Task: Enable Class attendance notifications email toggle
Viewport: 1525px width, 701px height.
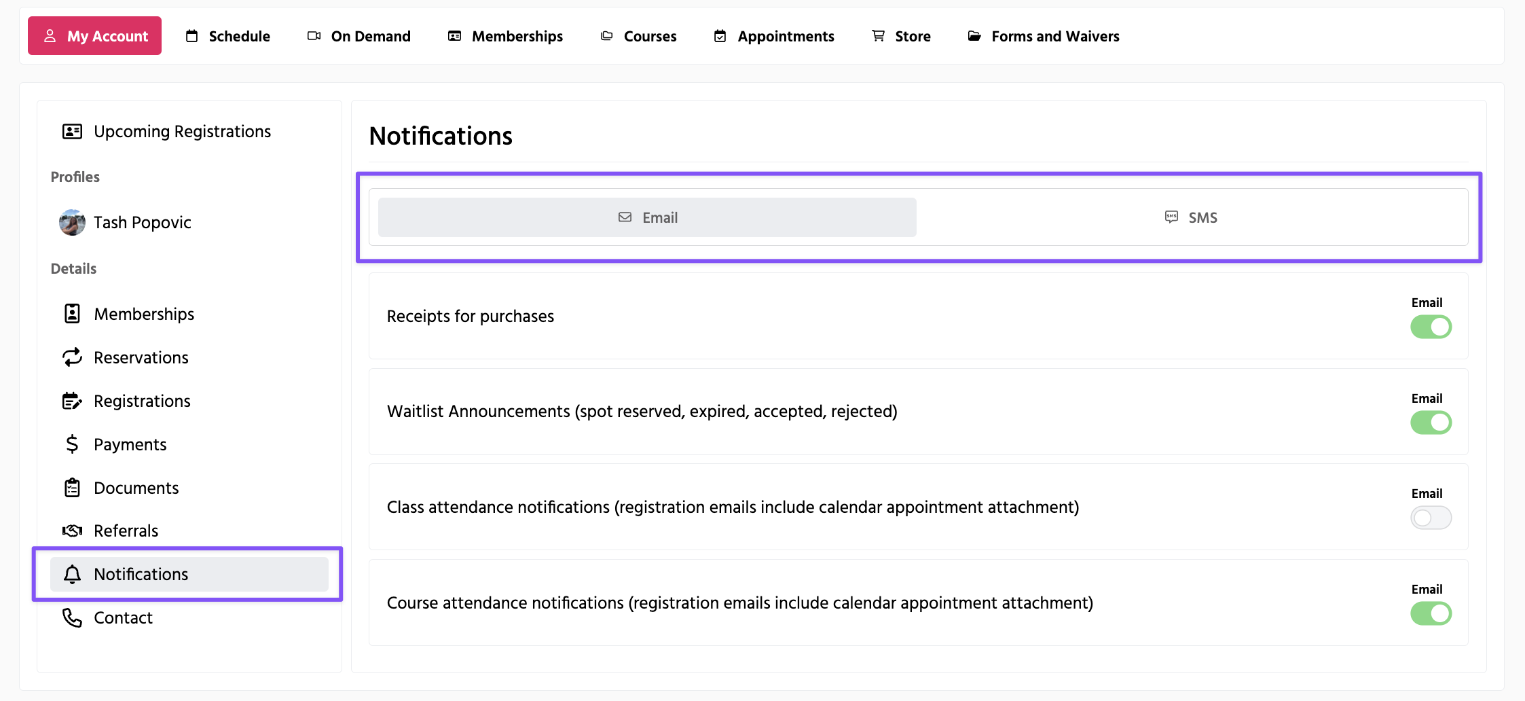Action: (1431, 518)
